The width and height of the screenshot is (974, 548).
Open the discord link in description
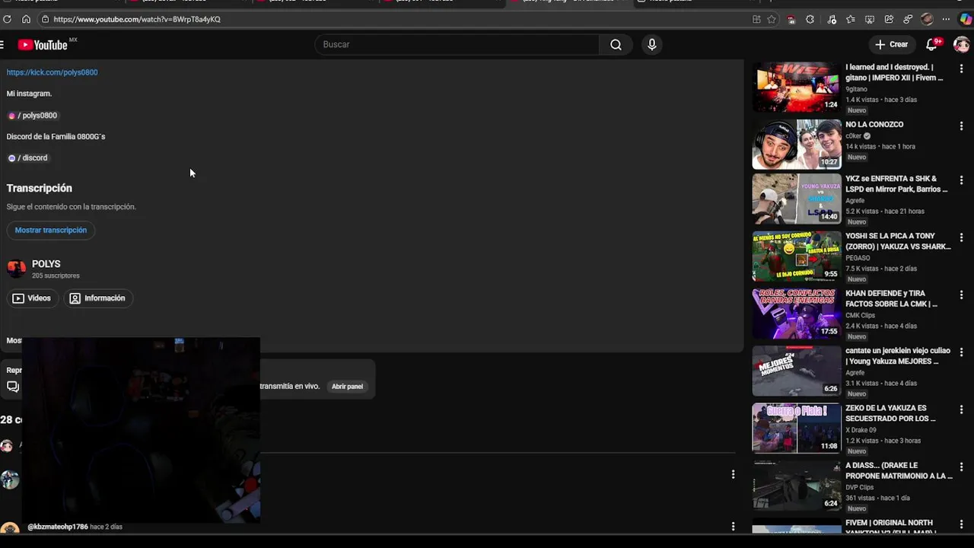pos(28,158)
